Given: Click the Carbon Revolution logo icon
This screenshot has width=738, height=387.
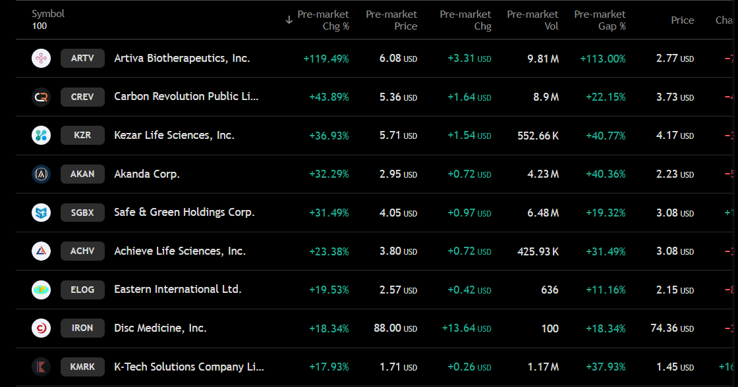Looking at the screenshot, I should (x=41, y=97).
